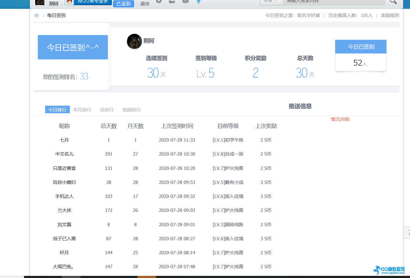Image resolution: width=410 pixels, height=278 pixels.
Task: Click the sign-in time 2020-07-28 10:30
Action: tap(177, 154)
